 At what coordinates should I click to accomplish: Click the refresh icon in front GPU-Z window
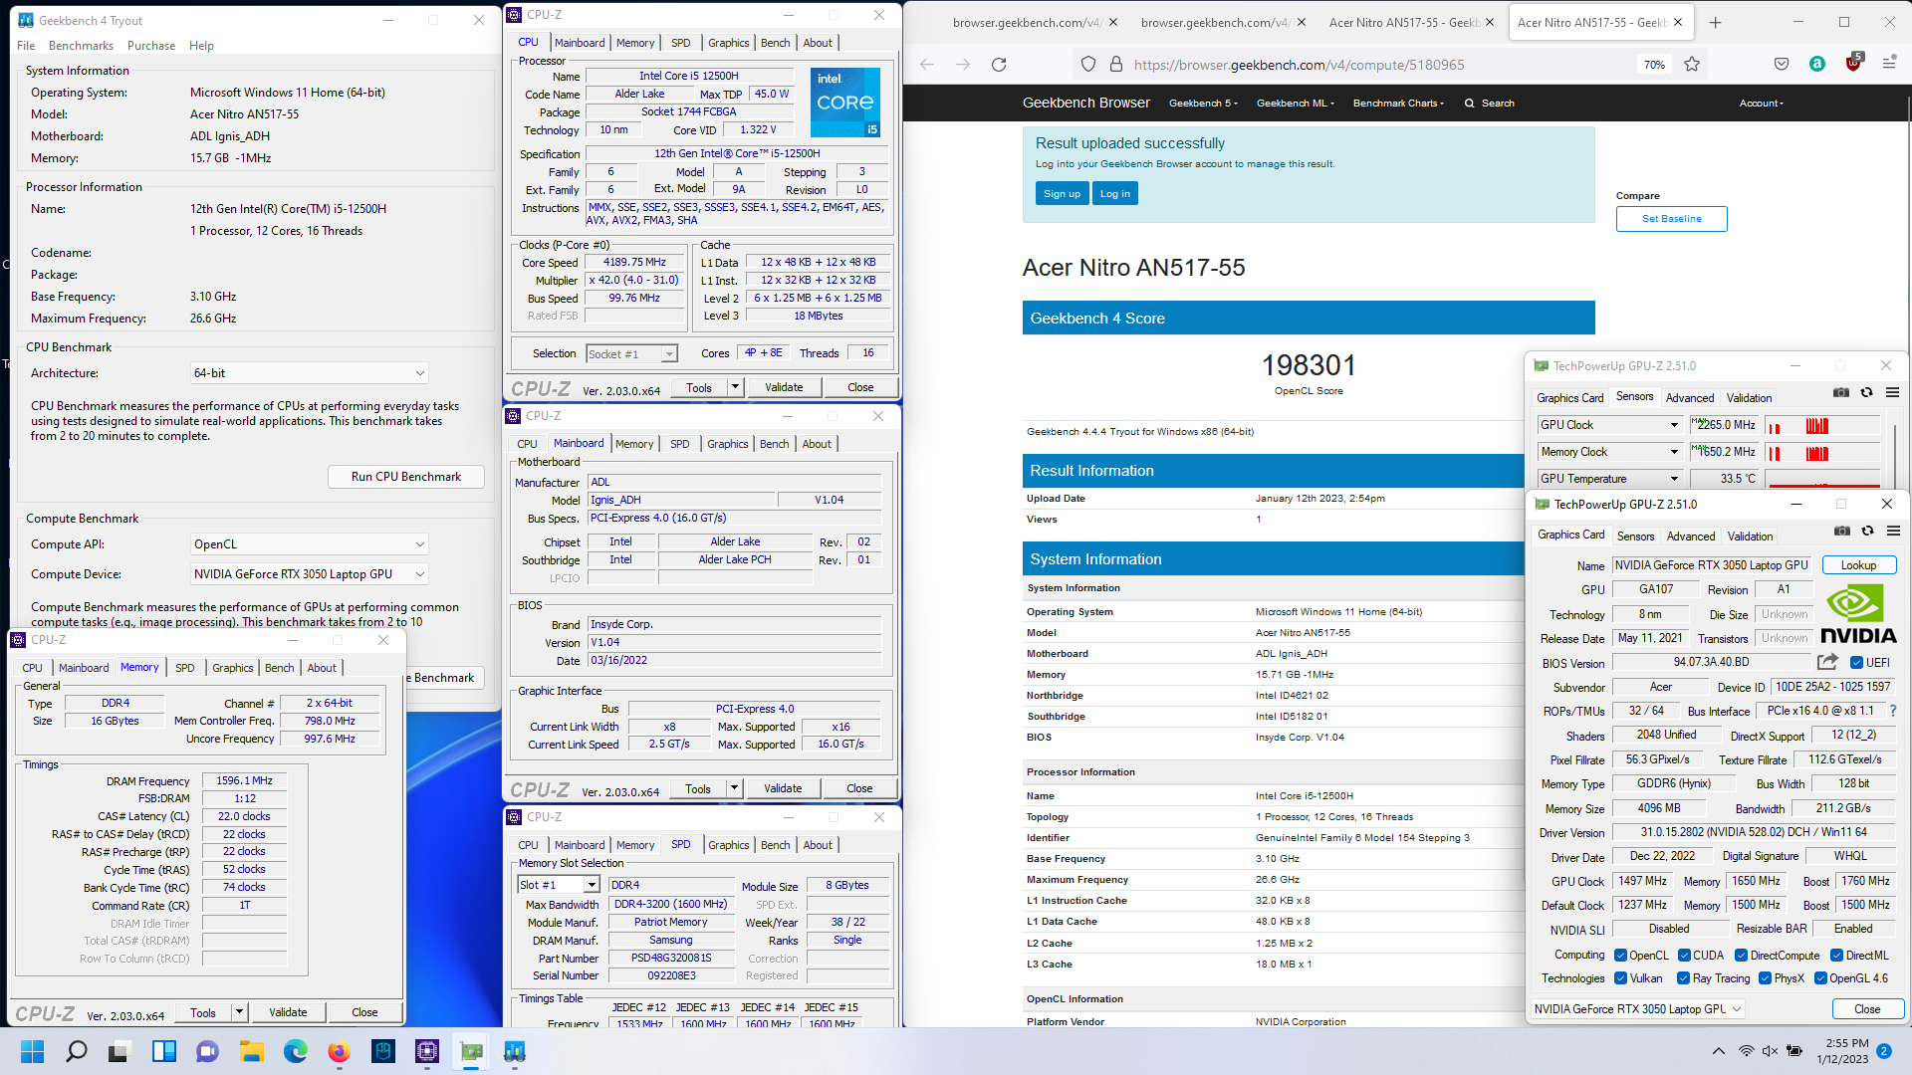coord(1867,531)
